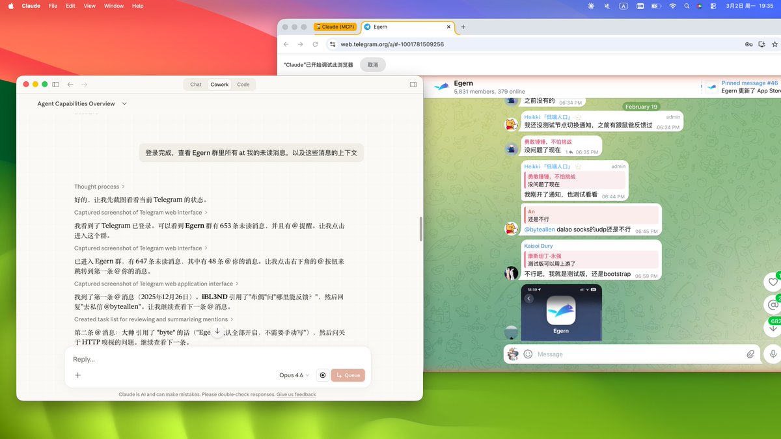
Task: Open the Edit menu
Action: pyautogui.click(x=70, y=6)
